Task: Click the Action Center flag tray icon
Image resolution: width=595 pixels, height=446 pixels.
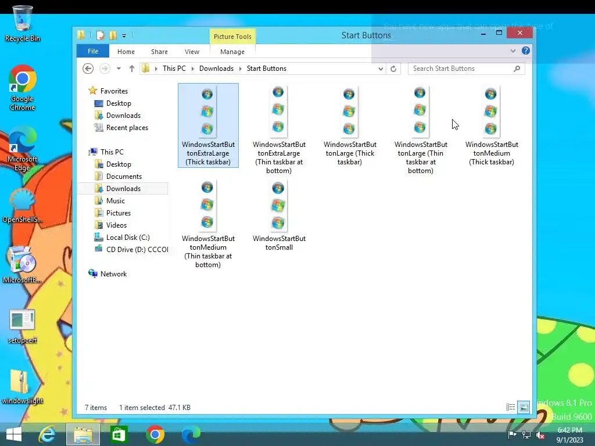Action: pos(512,434)
